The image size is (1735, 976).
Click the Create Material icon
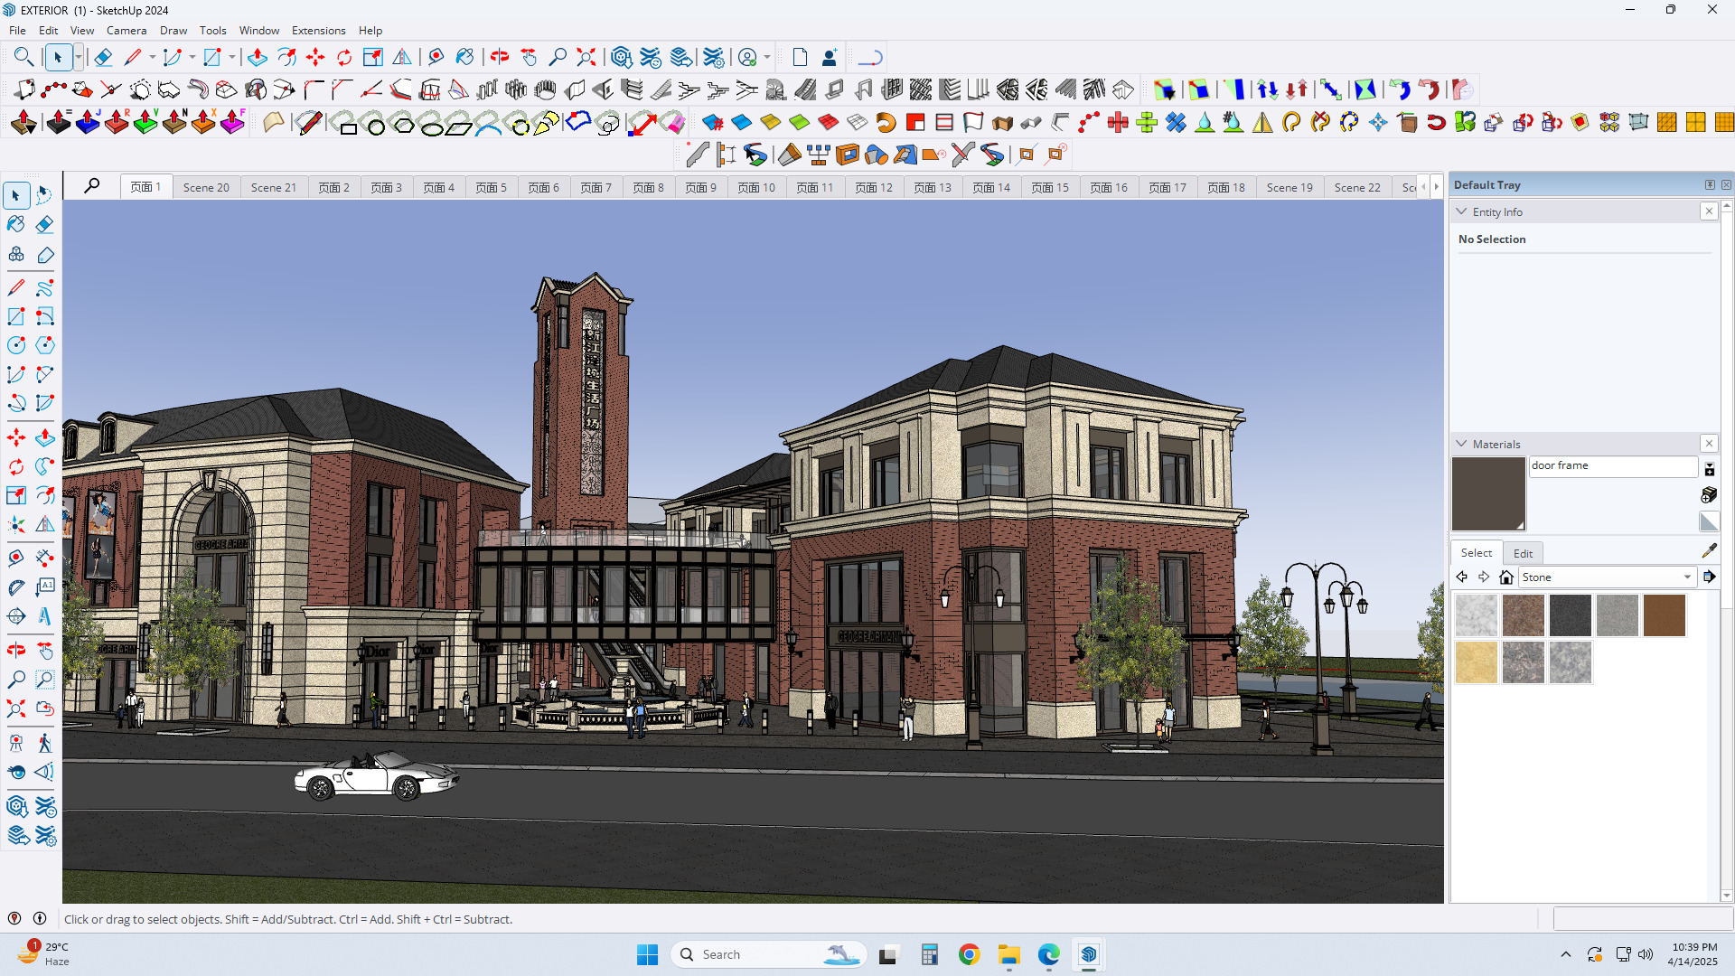click(1709, 494)
